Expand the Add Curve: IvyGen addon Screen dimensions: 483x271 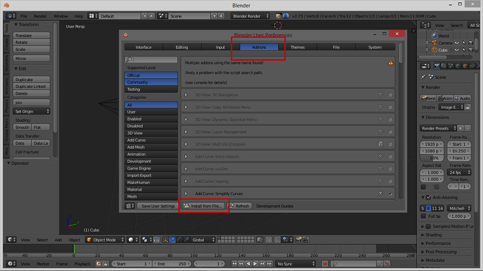pyautogui.click(x=186, y=169)
